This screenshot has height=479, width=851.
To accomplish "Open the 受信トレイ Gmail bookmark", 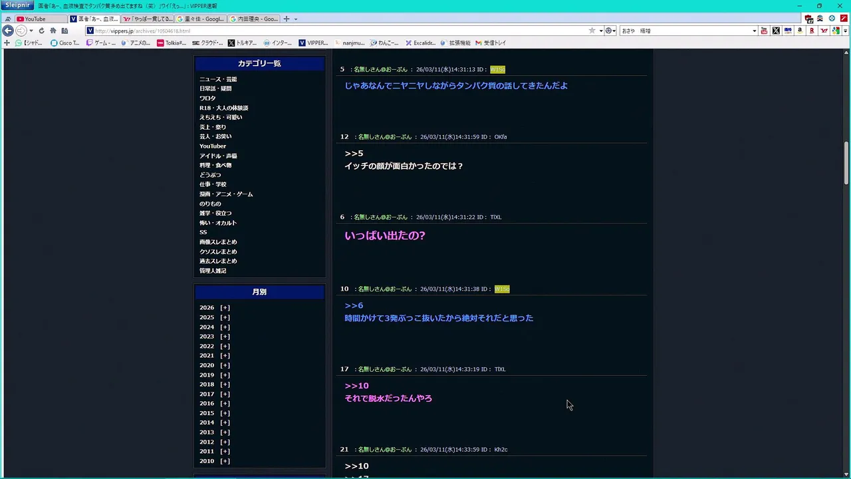I will (490, 43).
